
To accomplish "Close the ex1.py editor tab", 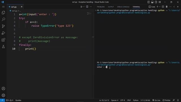I will [x=21, y=7].
